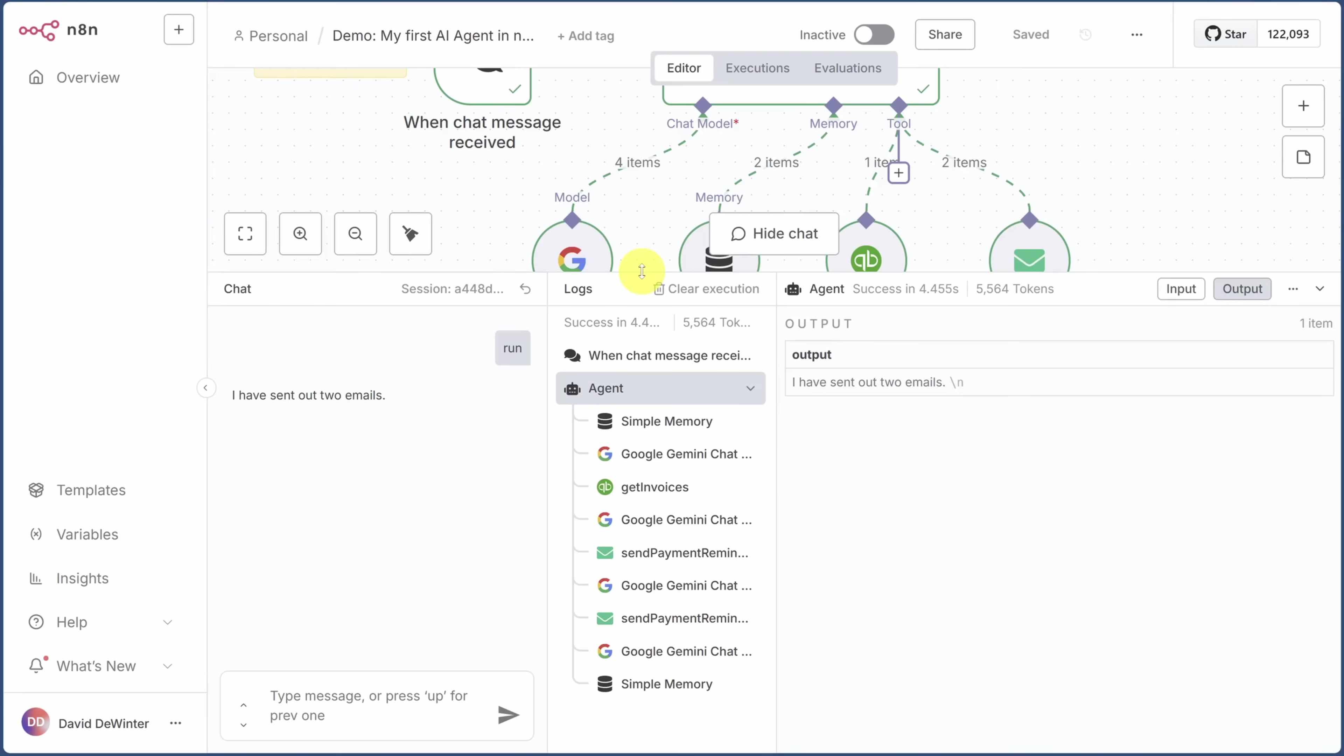The height and width of the screenshot is (756, 1344).
Task: Click the Memory connector diamond on the Agent node
Action: 833,106
